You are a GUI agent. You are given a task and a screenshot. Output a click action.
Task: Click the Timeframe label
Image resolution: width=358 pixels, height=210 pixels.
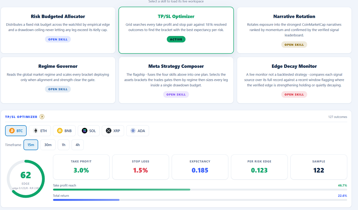coord(13,145)
